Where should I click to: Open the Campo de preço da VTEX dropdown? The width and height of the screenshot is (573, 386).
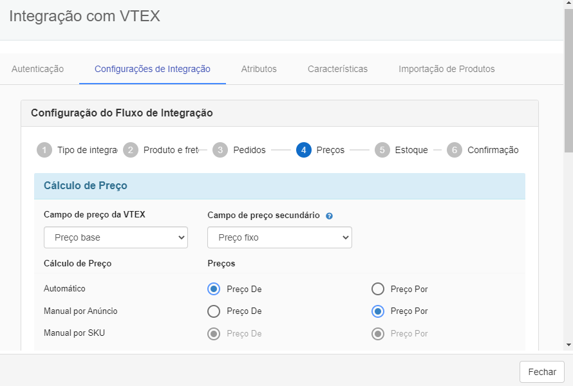point(116,237)
